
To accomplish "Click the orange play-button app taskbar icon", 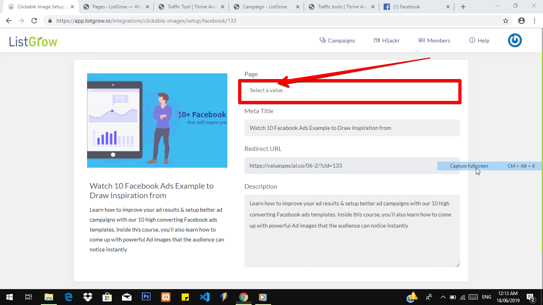I will pos(263,297).
